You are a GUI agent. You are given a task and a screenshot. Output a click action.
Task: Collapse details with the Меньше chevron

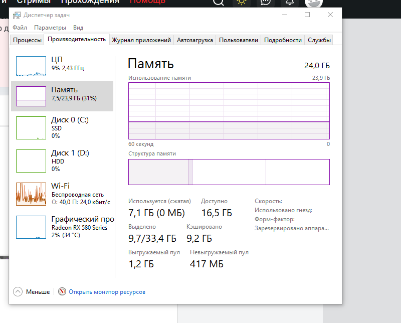18,291
